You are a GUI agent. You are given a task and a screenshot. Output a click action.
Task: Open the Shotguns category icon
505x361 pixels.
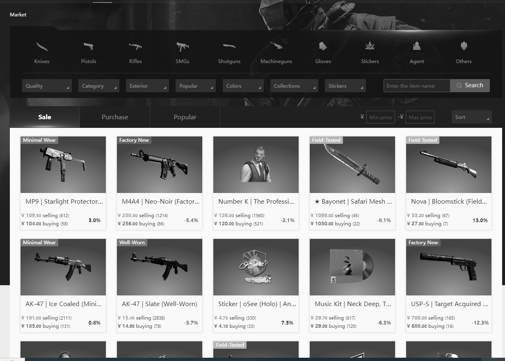click(229, 46)
